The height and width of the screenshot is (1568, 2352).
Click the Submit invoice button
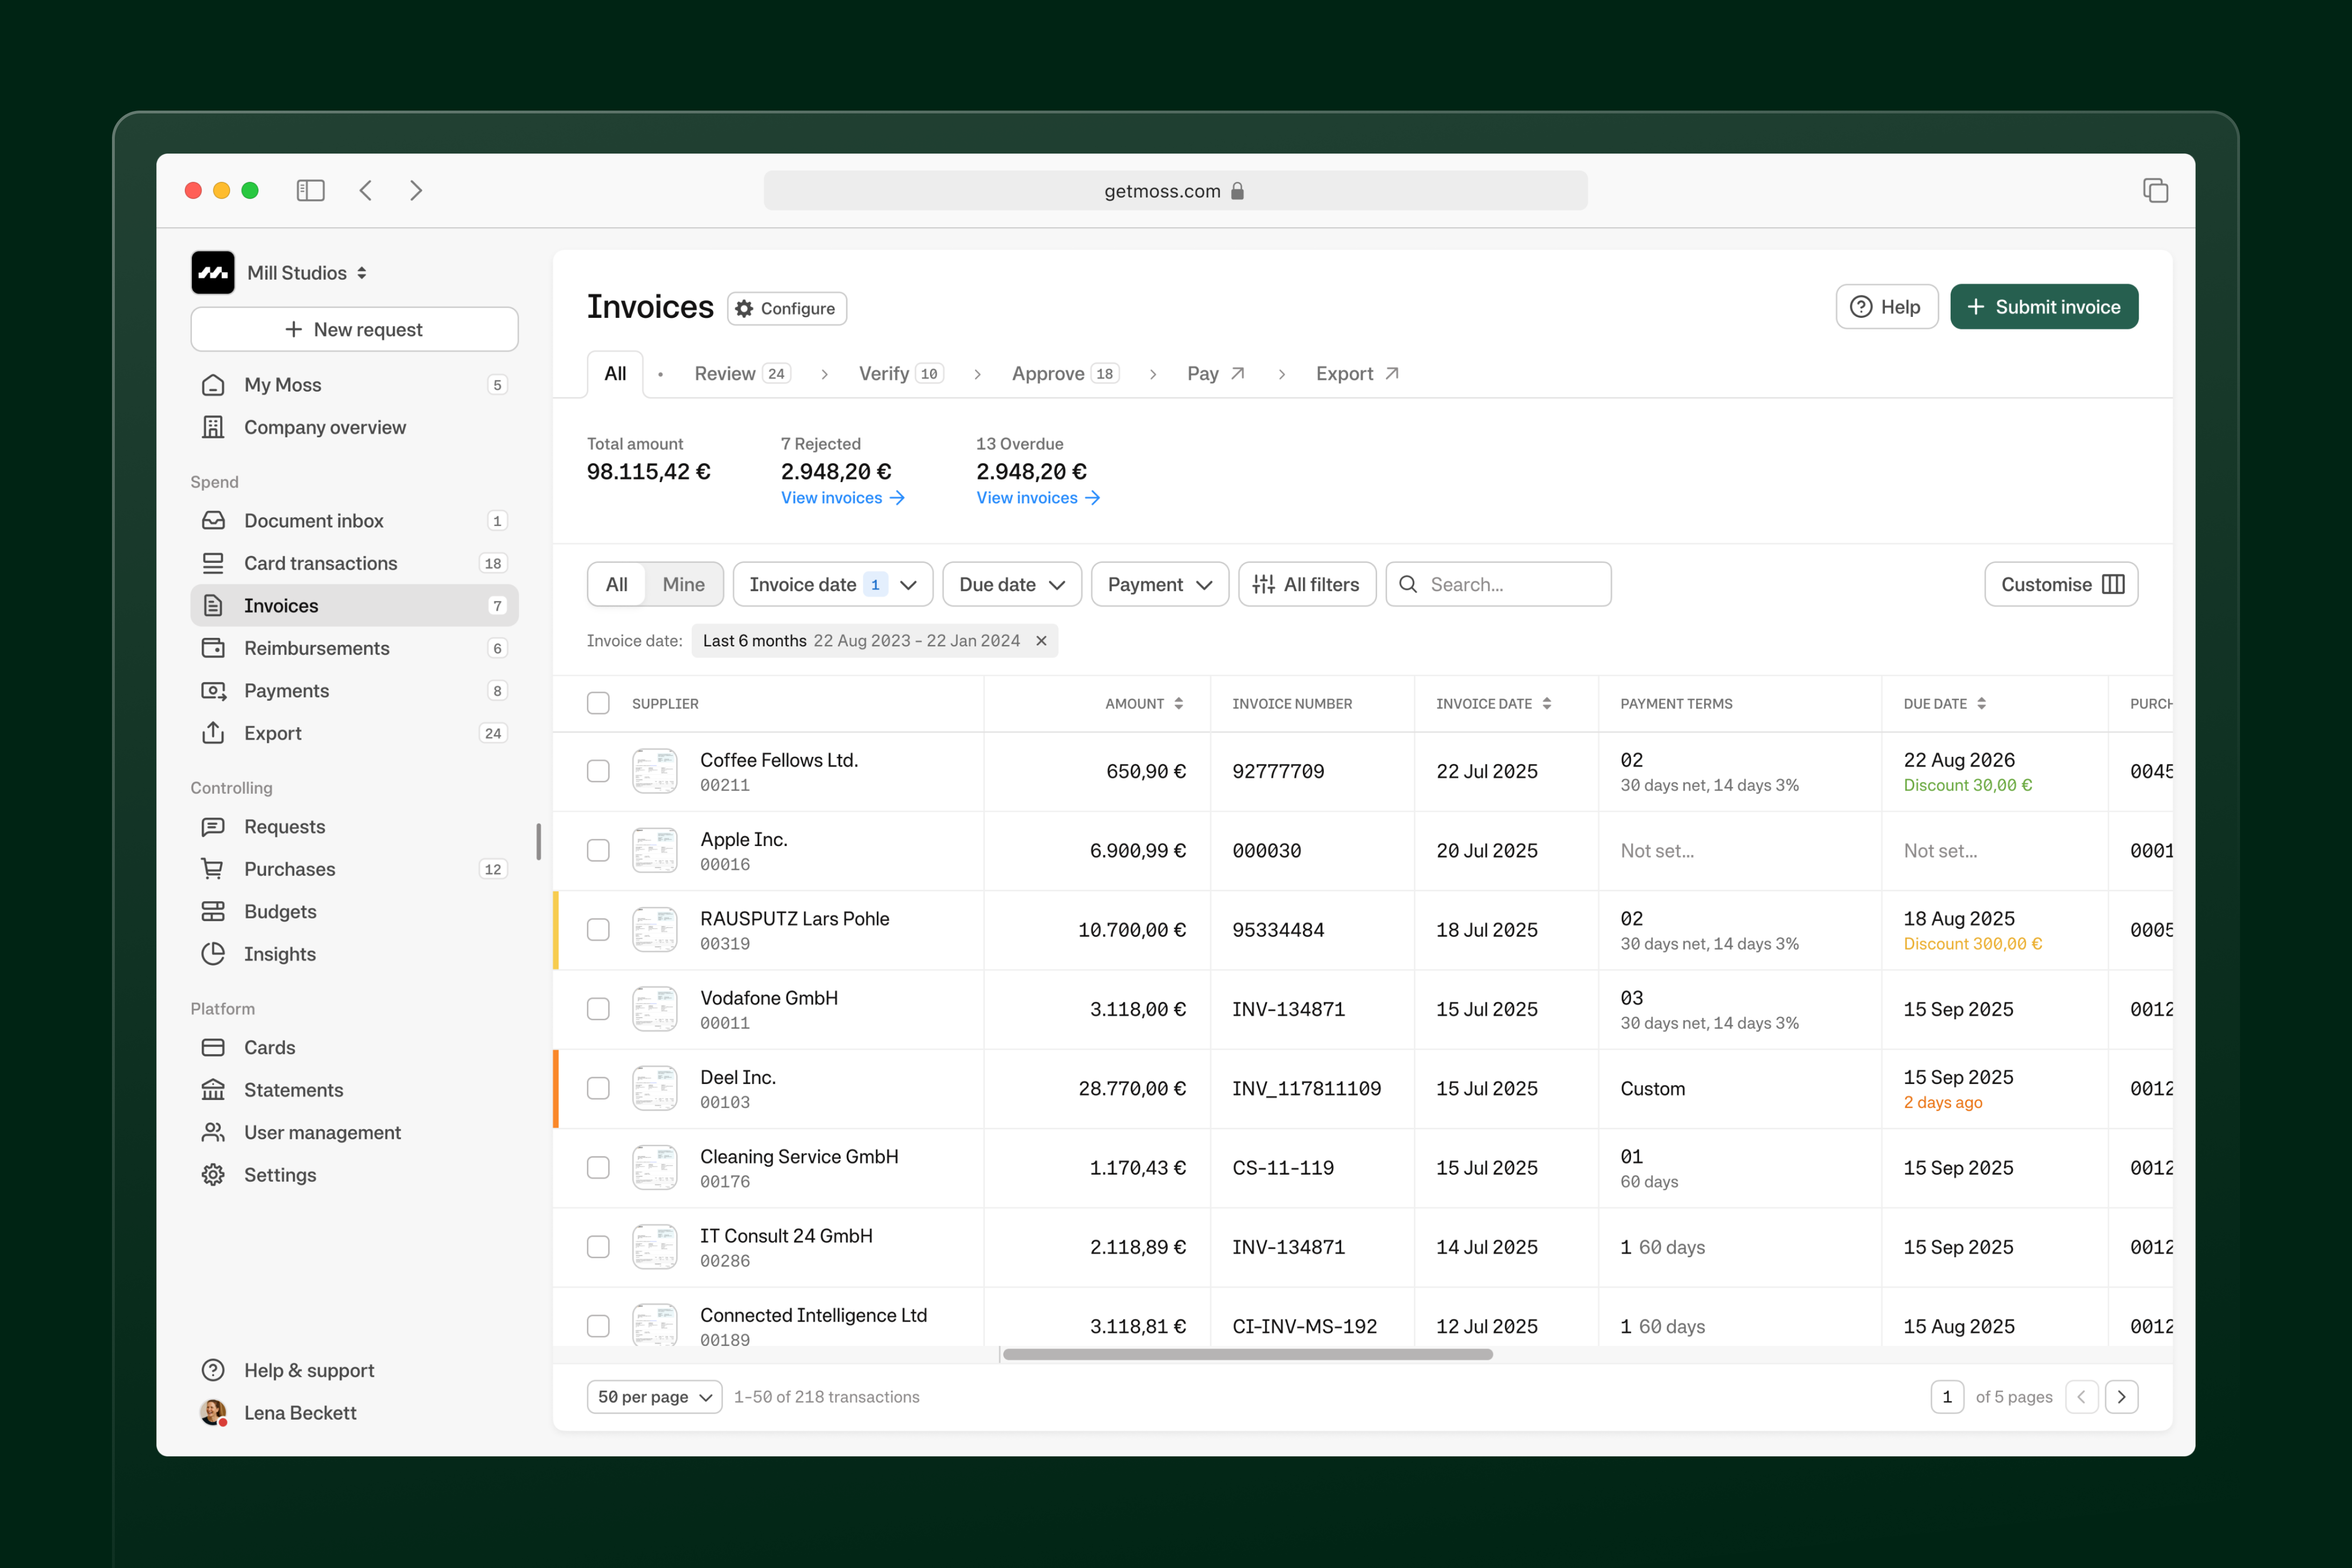click(x=2043, y=307)
